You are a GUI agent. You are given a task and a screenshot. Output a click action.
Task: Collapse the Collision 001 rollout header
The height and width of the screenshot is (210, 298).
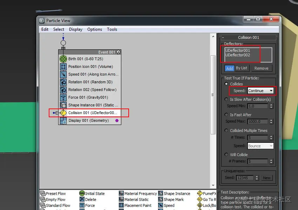[249, 37]
